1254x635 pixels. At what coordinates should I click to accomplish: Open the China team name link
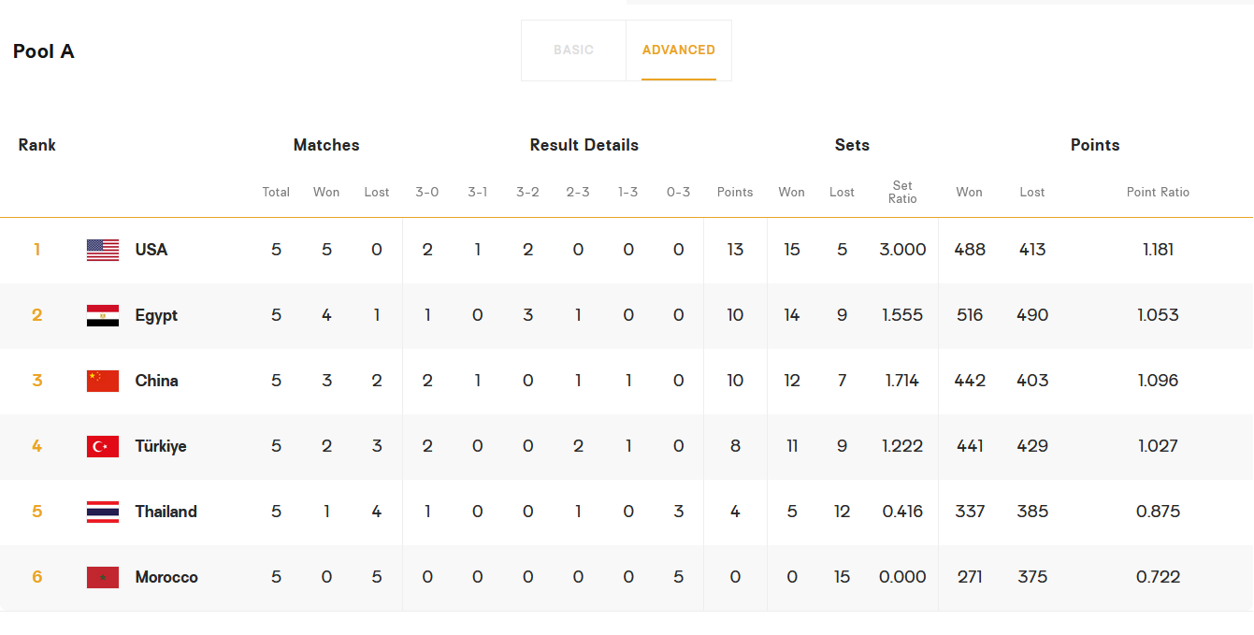point(156,381)
